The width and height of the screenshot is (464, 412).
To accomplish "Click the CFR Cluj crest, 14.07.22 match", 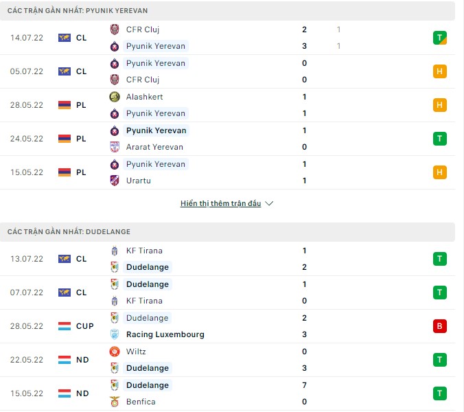I will tap(115, 30).
